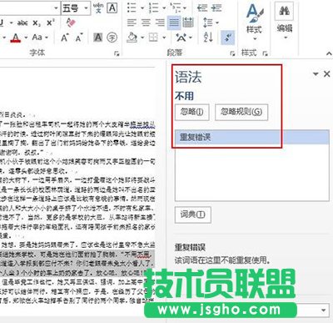
Task: Align text right
Action: coord(160,23)
